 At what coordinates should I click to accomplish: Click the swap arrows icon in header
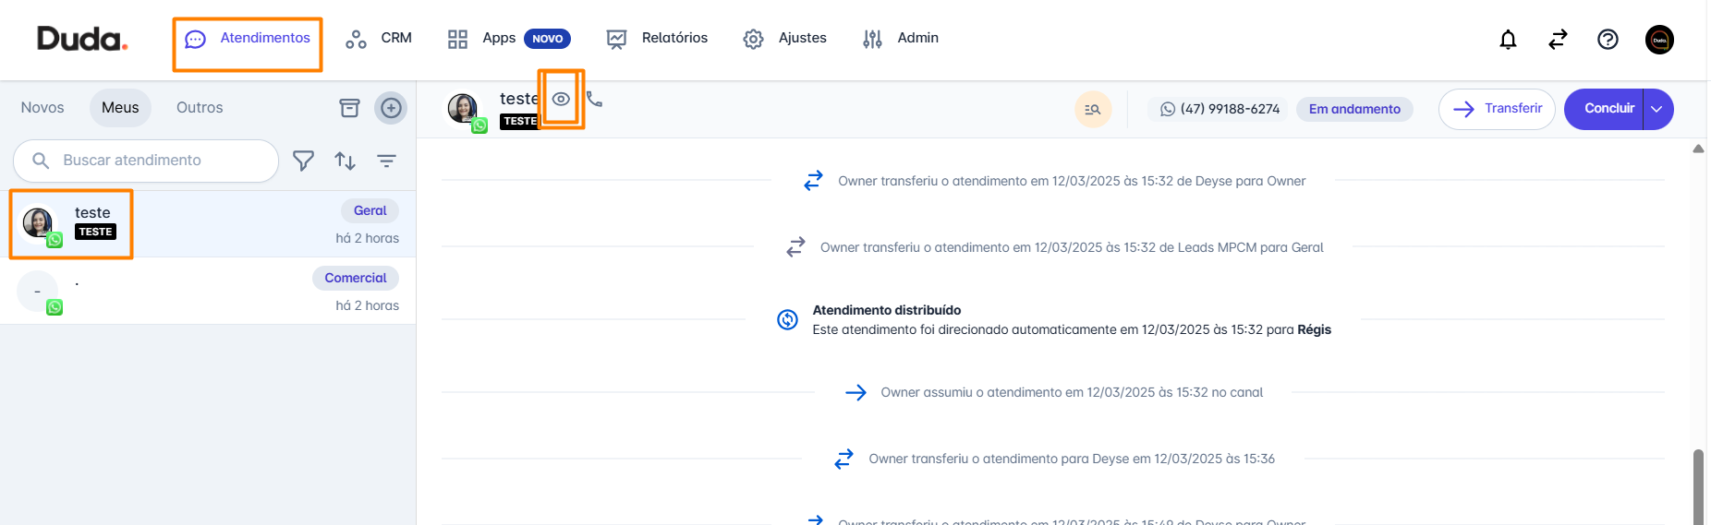tap(1558, 40)
